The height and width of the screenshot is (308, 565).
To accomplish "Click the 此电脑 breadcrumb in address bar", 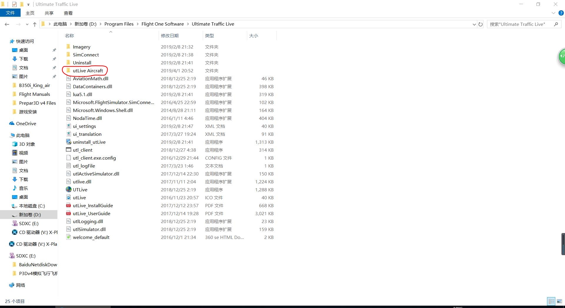I will 60,24.
